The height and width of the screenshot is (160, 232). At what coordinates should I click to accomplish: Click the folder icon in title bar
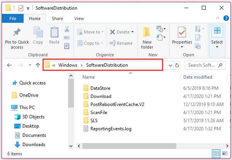(x=8, y=8)
